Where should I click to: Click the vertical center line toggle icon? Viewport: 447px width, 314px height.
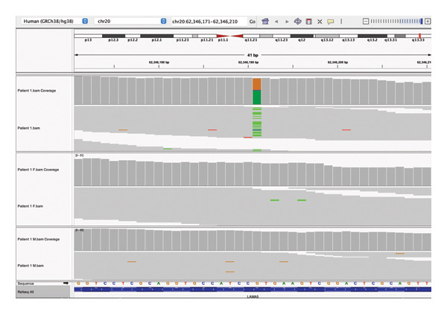point(341,22)
